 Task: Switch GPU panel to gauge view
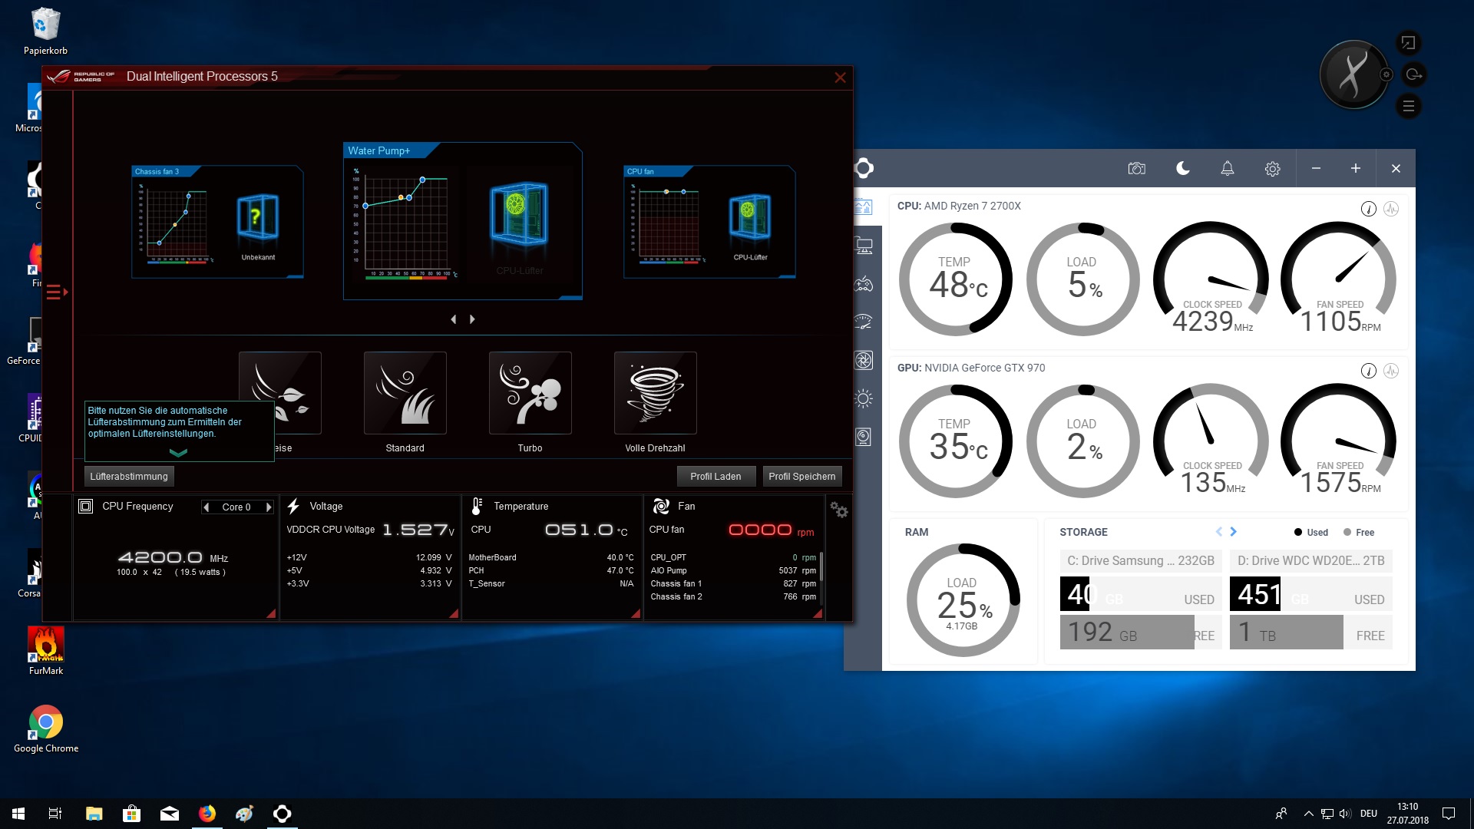click(x=1368, y=371)
